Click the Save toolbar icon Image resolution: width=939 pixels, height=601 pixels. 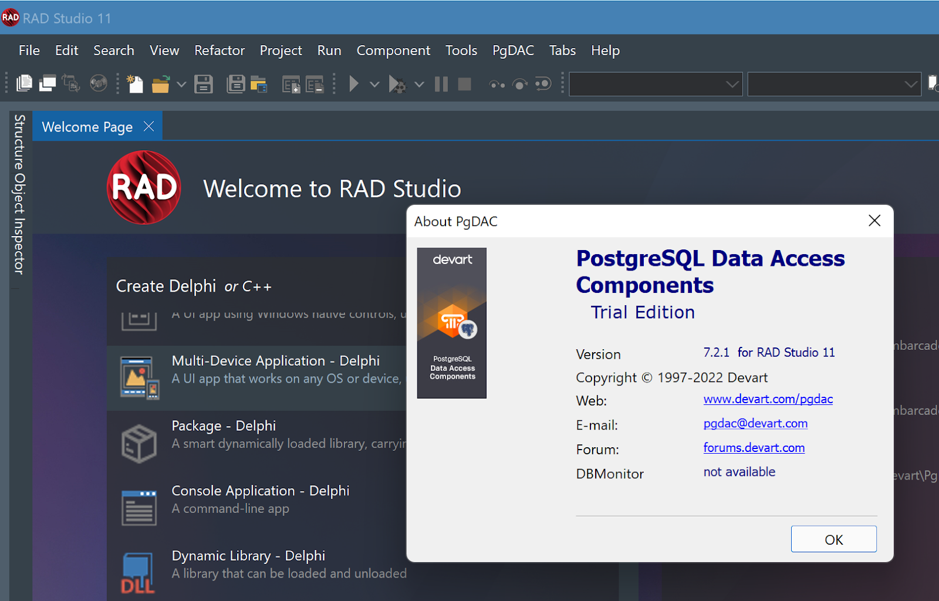click(204, 84)
